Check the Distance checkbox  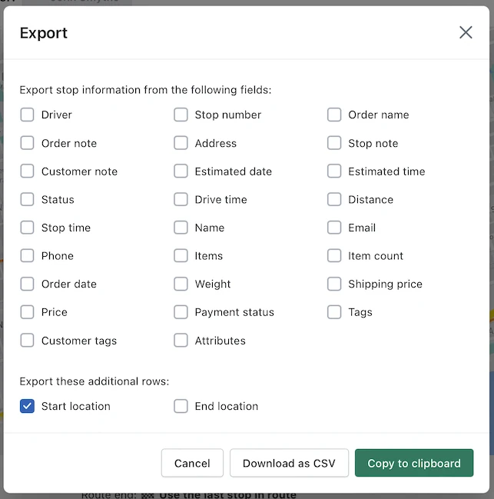pyautogui.click(x=334, y=200)
